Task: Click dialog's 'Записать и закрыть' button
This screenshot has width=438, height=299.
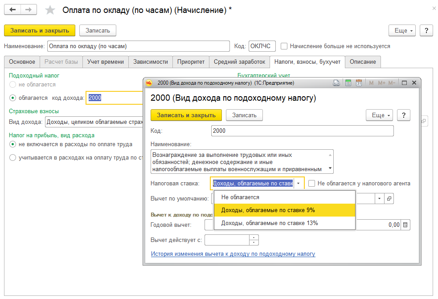Action: coord(186,115)
